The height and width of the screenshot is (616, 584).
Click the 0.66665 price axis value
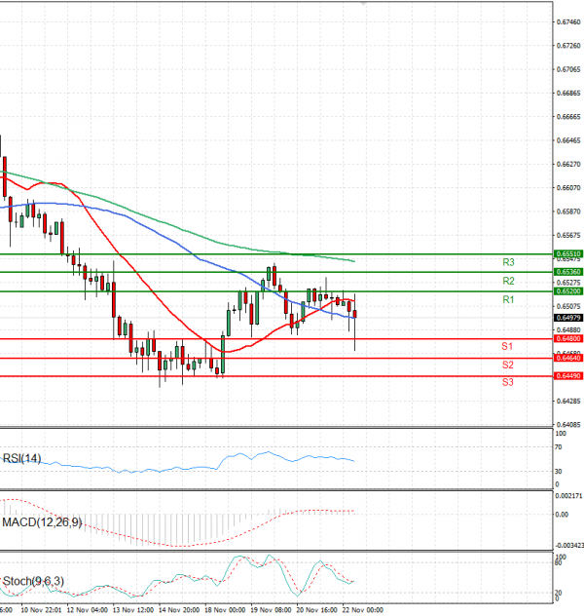[568, 117]
